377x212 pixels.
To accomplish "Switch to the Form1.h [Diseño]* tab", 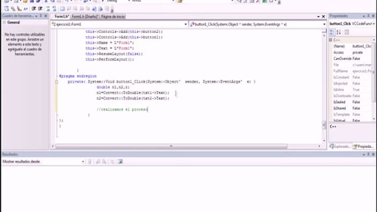I will coord(85,16).
